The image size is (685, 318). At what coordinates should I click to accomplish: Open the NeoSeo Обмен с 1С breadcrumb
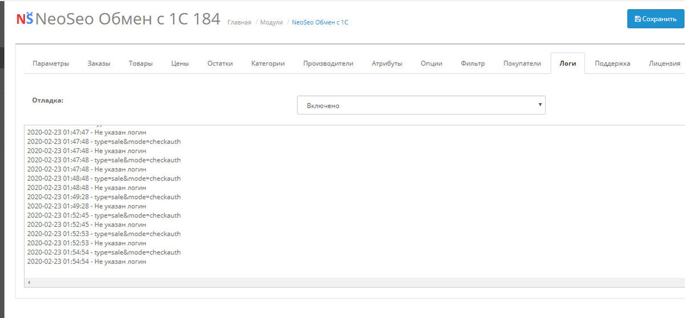[320, 23]
